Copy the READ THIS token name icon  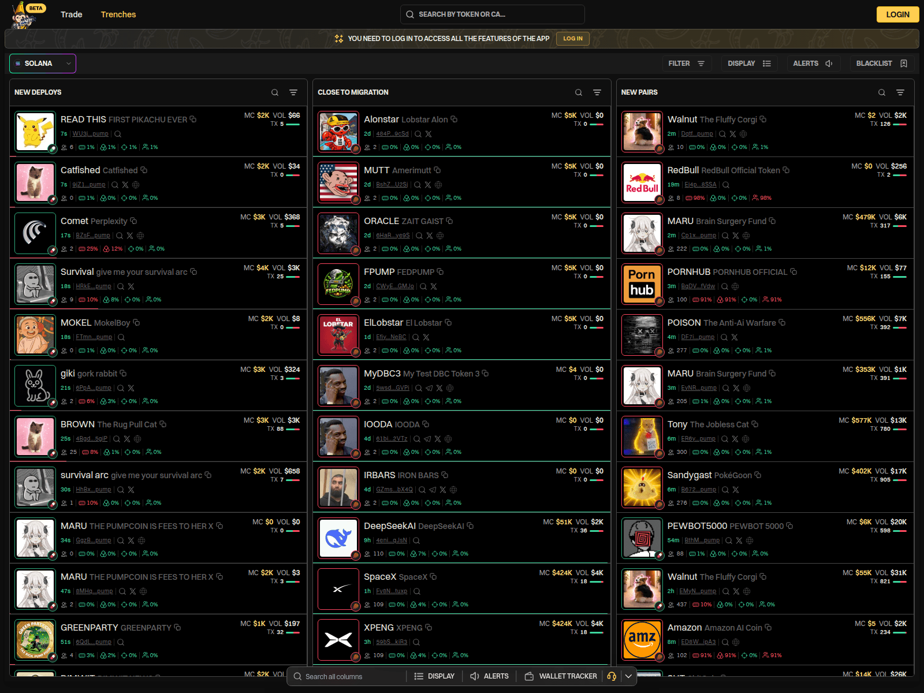click(x=193, y=120)
